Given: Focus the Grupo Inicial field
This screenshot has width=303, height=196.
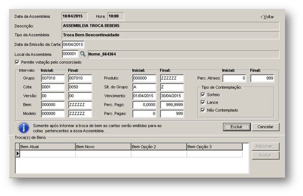Looking at the screenshot, I should coord(53,78).
